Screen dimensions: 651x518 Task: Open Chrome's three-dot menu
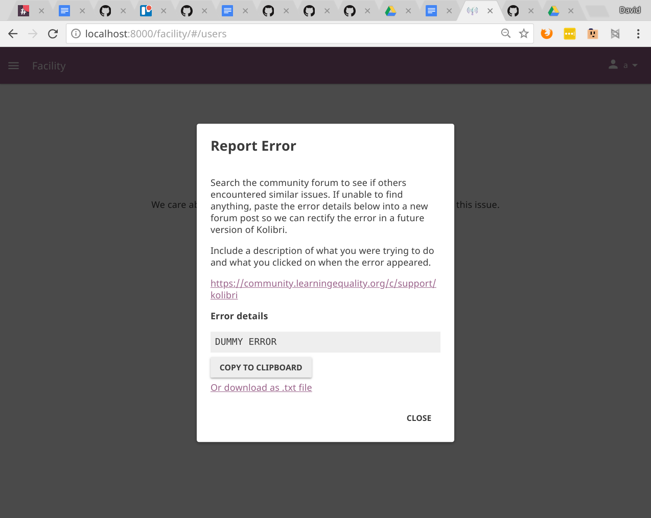(638, 34)
